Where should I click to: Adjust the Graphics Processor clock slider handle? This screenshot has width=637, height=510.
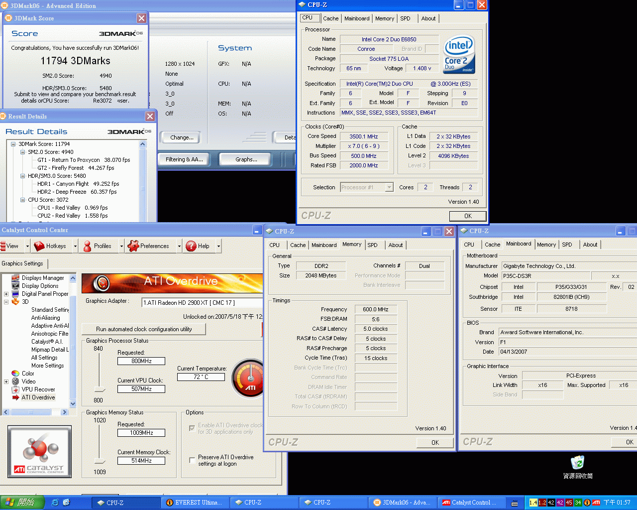[100, 389]
